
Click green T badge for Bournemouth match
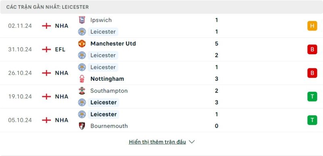(312, 120)
